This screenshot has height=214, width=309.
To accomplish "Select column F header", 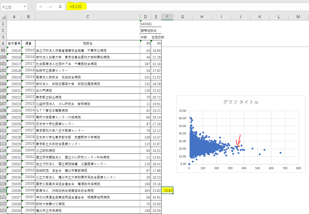I will coord(167,17).
